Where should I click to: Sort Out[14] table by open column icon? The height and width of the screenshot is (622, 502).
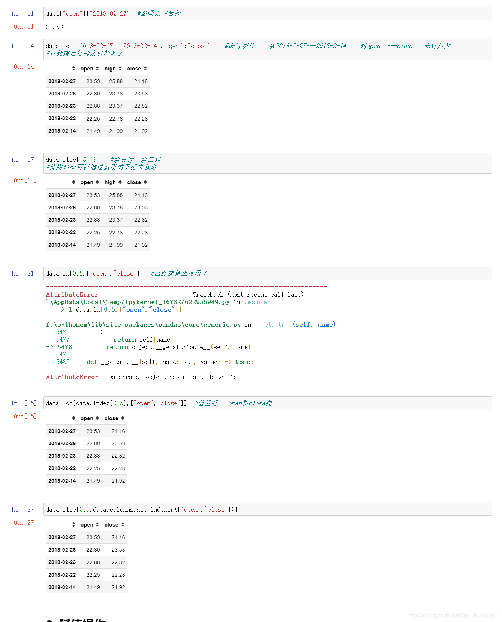tap(97, 69)
